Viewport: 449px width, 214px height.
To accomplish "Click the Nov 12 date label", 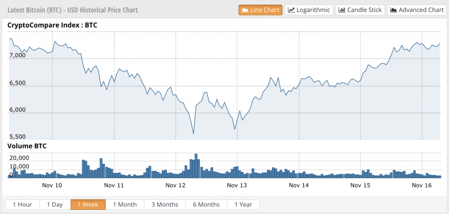I will coord(176,185).
